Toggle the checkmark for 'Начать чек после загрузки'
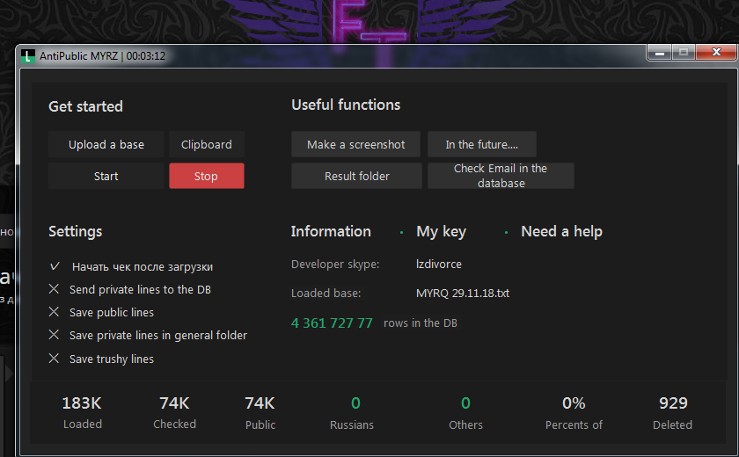739x457 pixels. 55,266
